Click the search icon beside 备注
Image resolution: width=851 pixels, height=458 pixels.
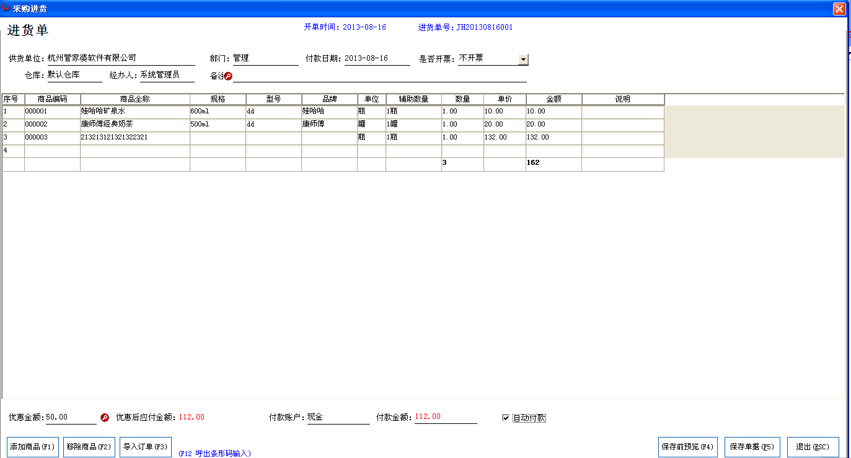[228, 76]
